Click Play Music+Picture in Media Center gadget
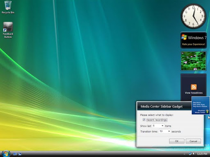The width and height of the screenshot is (210, 157). click(200, 106)
